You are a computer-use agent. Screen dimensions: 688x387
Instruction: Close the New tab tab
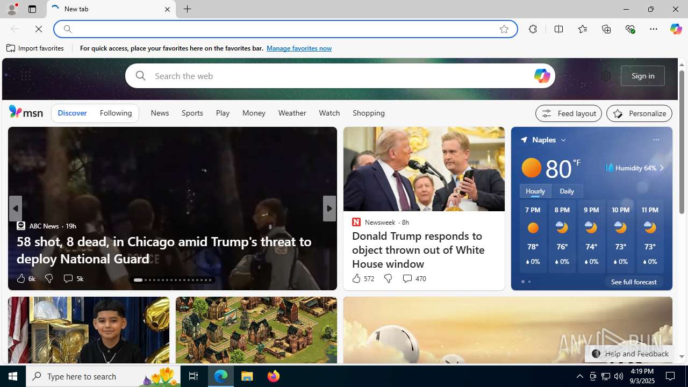coord(167,9)
